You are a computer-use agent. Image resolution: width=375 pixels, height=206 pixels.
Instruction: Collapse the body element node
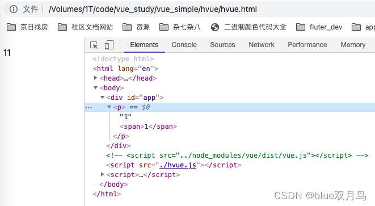(x=95, y=88)
